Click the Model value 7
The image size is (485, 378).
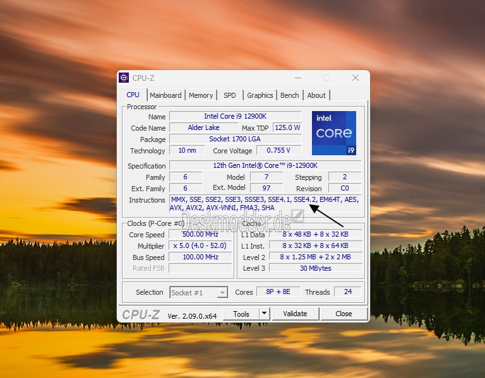coord(266,177)
